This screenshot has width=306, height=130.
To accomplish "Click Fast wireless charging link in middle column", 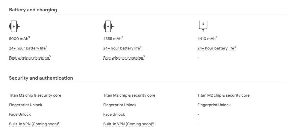I will click(123, 58).
